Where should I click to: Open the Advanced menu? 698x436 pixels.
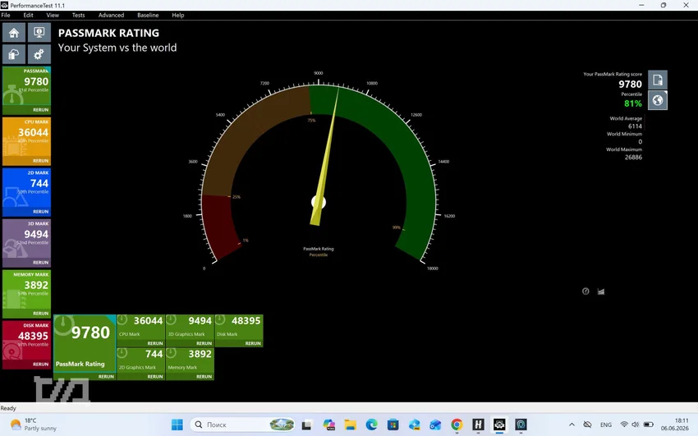[x=112, y=15]
